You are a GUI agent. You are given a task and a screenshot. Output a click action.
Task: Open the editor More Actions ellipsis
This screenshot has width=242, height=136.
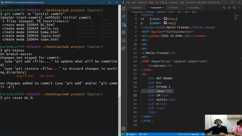[x=239, y=8]
